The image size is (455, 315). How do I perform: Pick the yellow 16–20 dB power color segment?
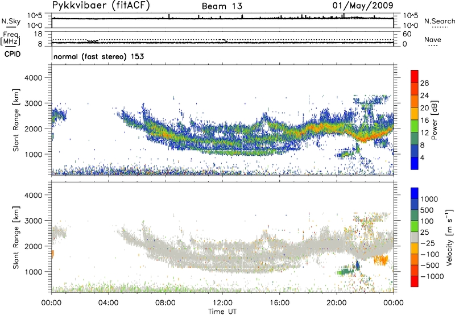415,114
